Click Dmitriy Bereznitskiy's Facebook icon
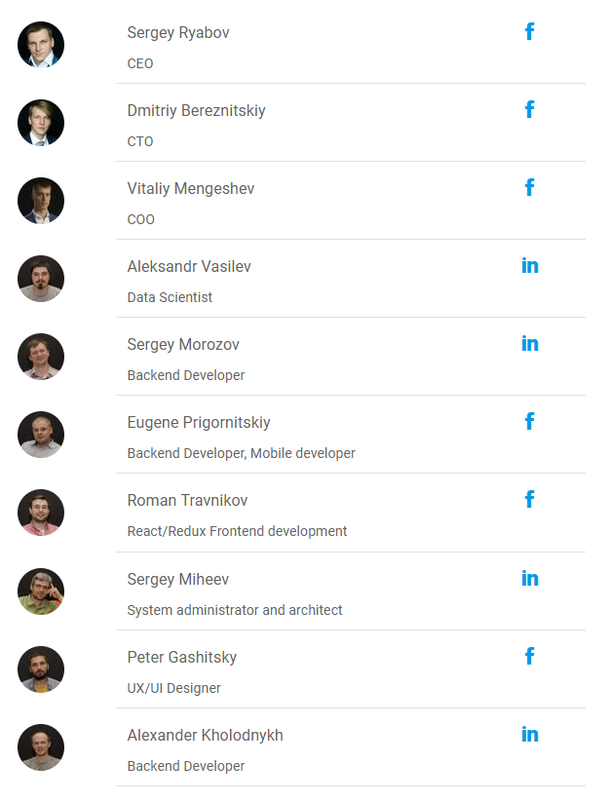This screenshot has height=802, width=607. click(529, 110)
